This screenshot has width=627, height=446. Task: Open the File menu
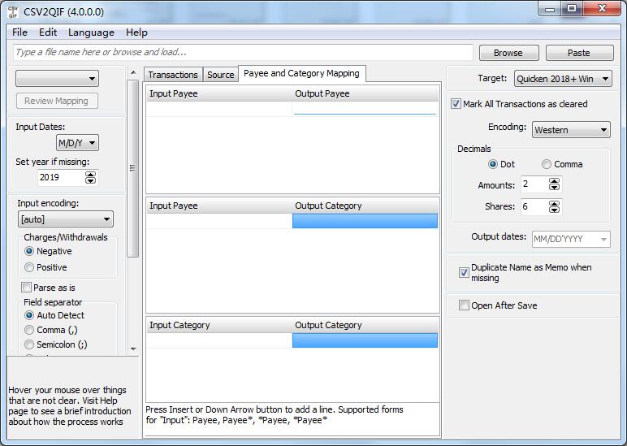(x=19, y=32)
